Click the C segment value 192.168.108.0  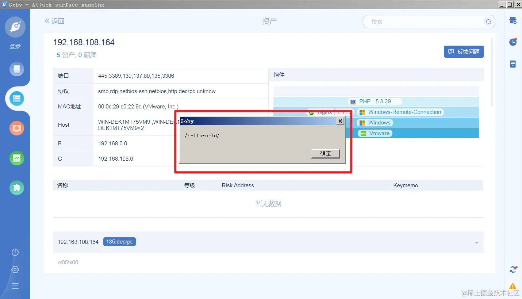pyautogui.click(x=116, y=159)
